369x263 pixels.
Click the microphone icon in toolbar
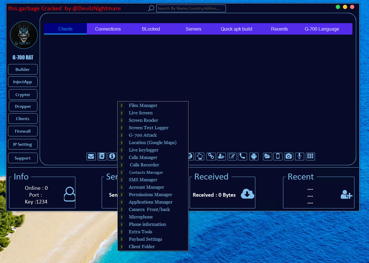299,156
